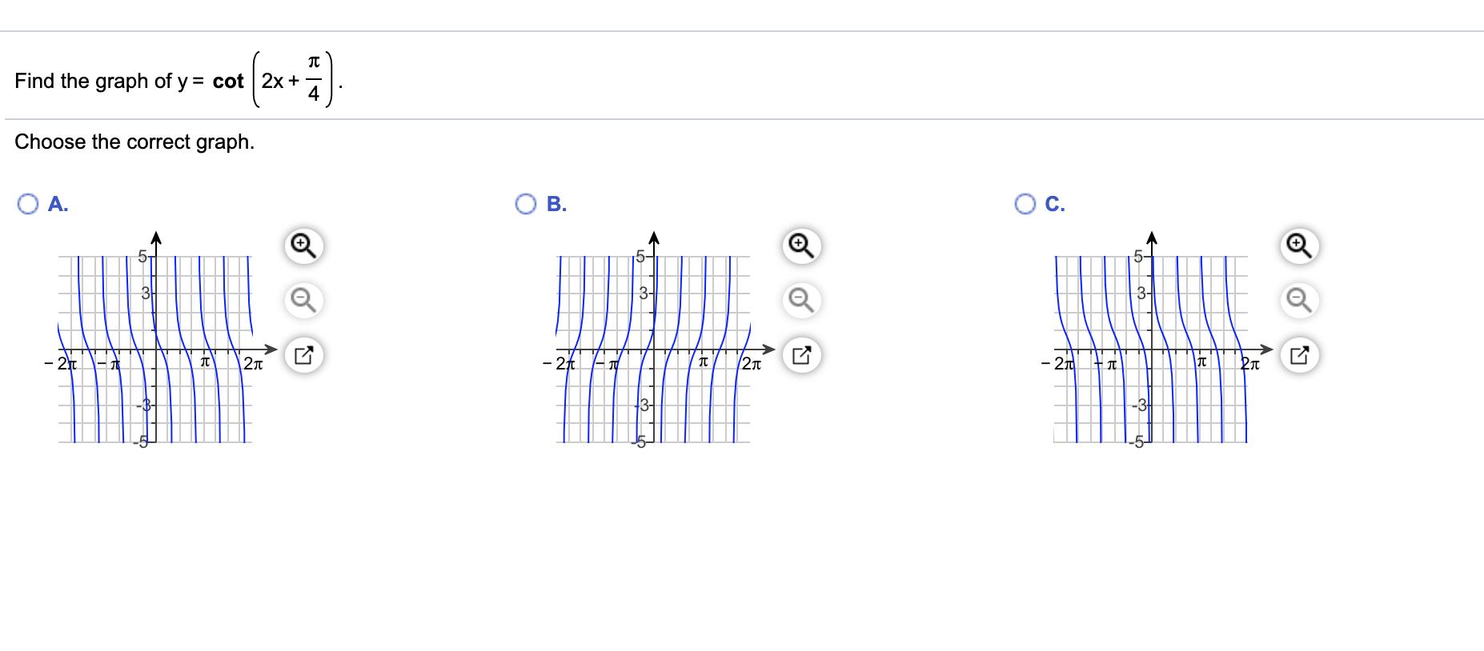
Task: Select answer choice C
Action: tap(1025, 204)
